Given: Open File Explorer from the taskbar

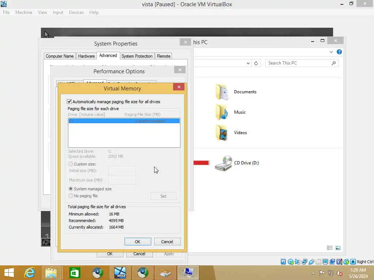Looking at the screenshot, I should coord(51,273).
